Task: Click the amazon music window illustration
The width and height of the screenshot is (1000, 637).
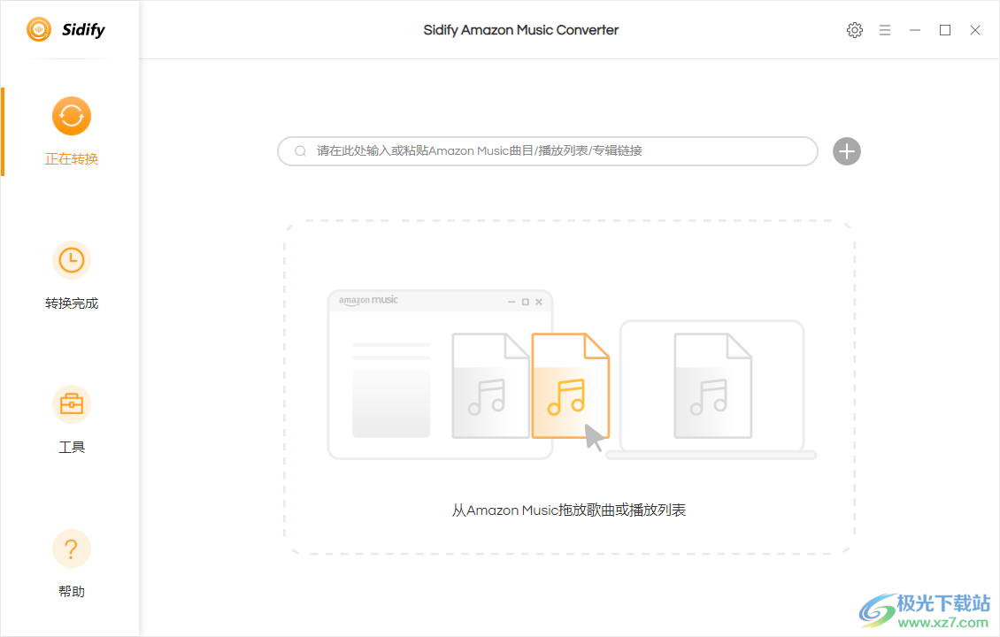Action: (x=440, y=374)
